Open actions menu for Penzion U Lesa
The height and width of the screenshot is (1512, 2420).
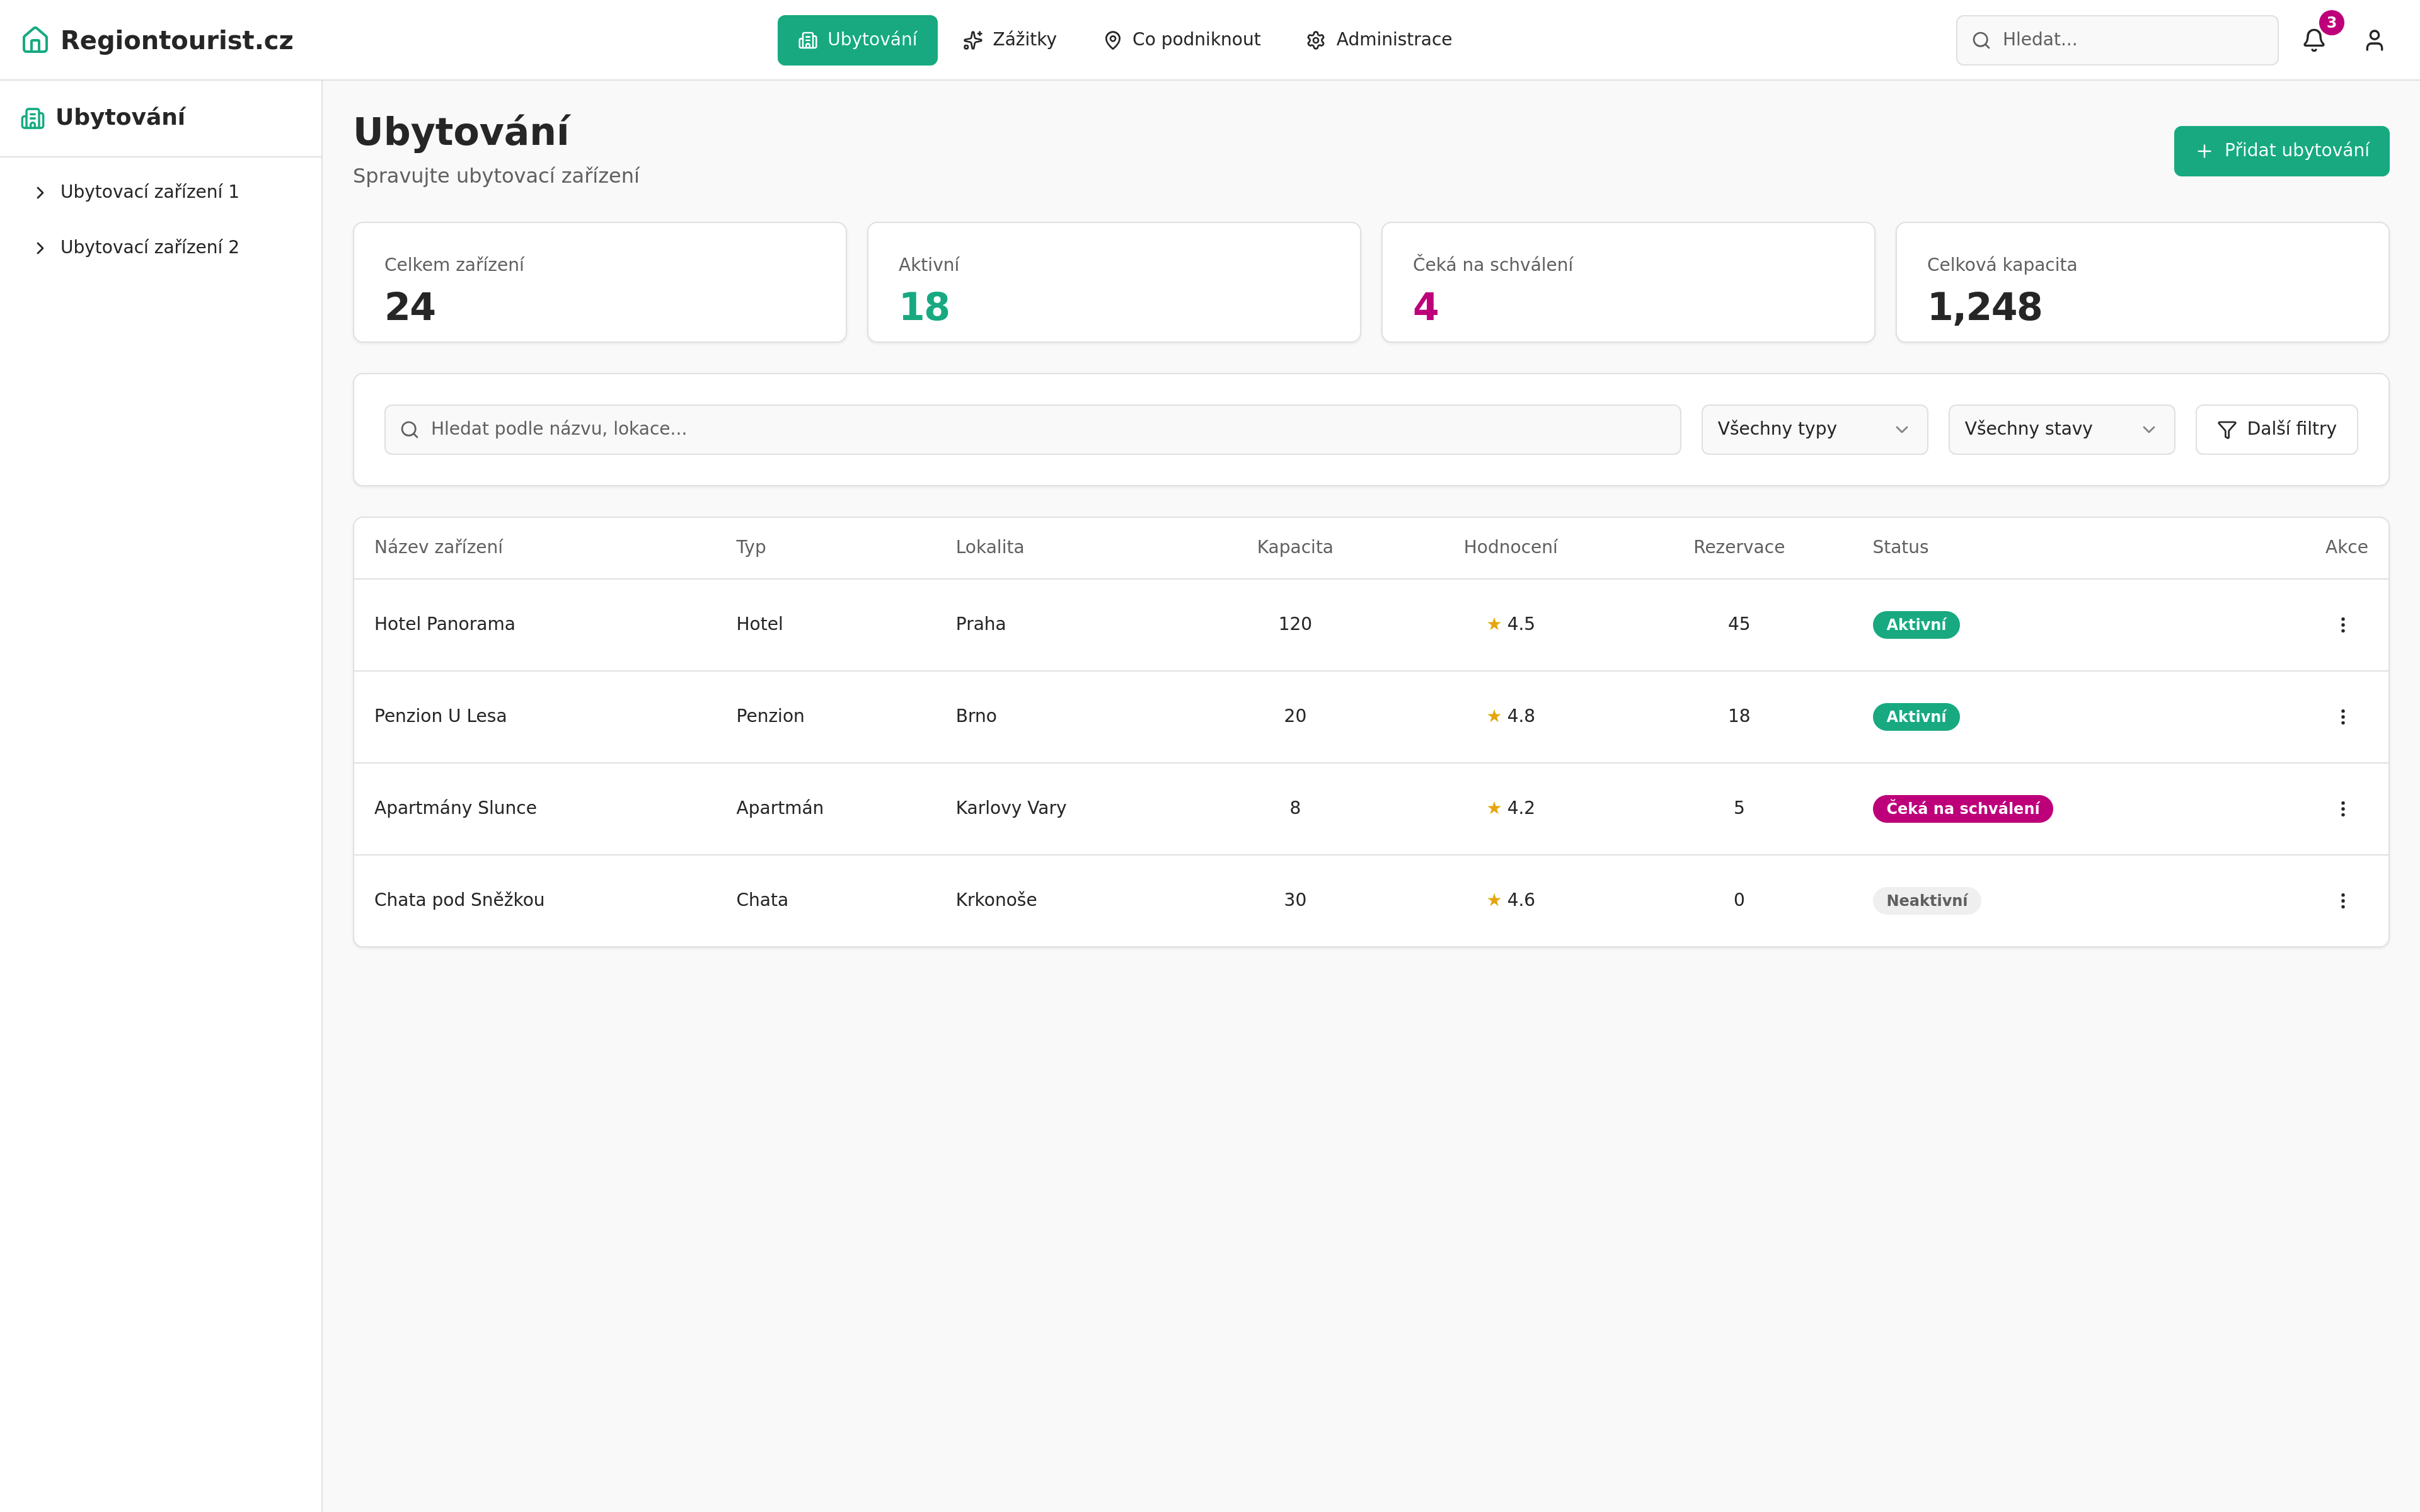(x=2342, y=717)
